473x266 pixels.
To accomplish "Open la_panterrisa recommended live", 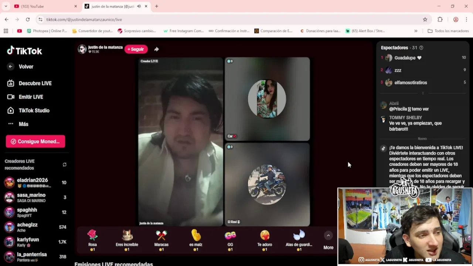I will (x=35, y=256).
